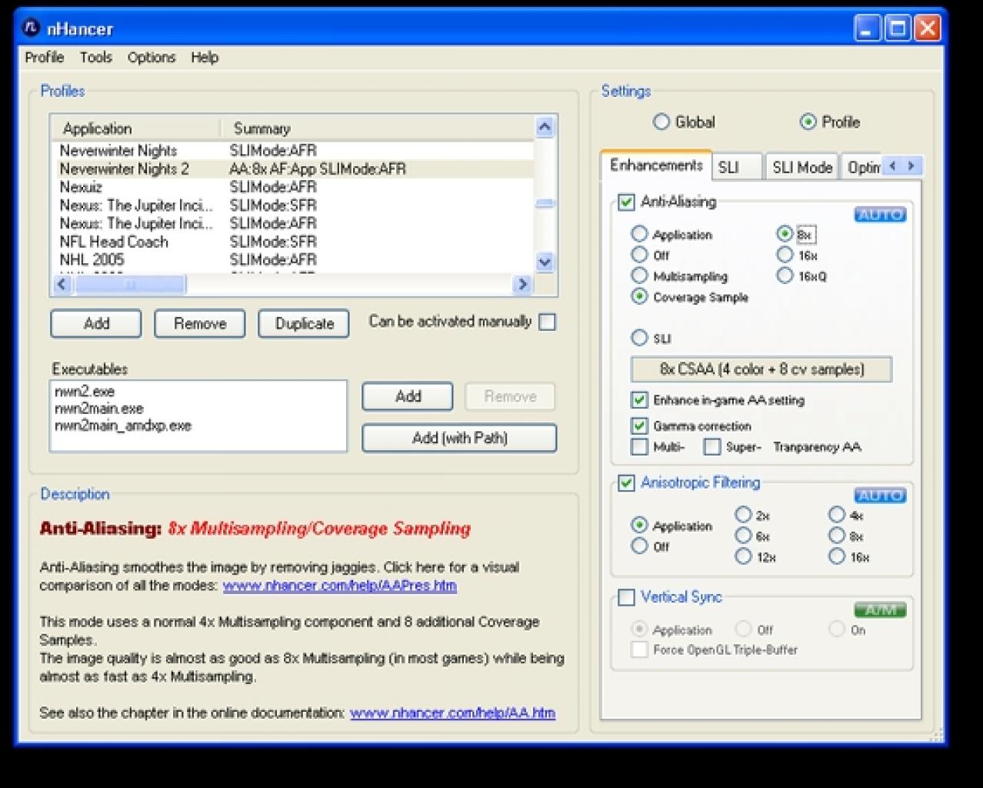Select the Neverwinter Nights 2 profile
Screen dimensions: 983x788
tap(292, 169)
